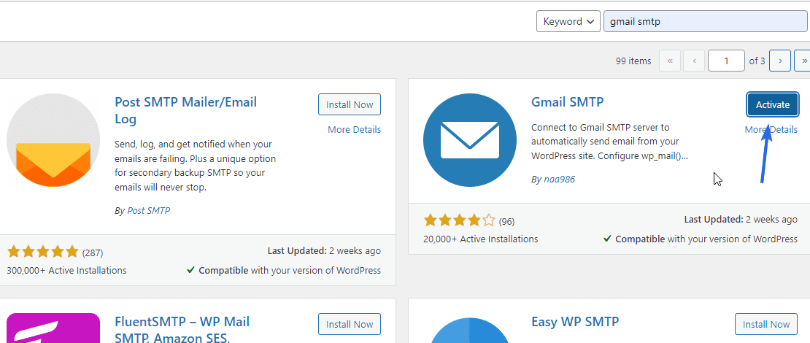
Task: Click Gmail SMTP compatibility status text
Action: click(x=701, y=239)
